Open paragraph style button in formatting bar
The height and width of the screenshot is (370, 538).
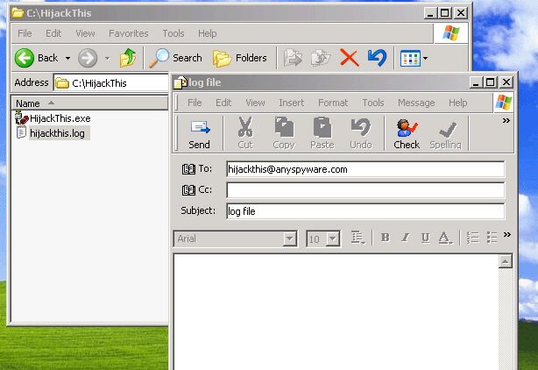(357, 238)
